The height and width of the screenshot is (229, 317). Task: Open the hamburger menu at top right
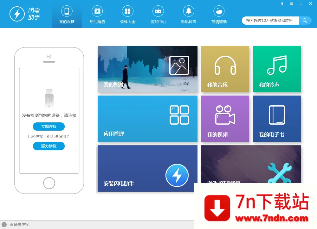pos(291,4)
